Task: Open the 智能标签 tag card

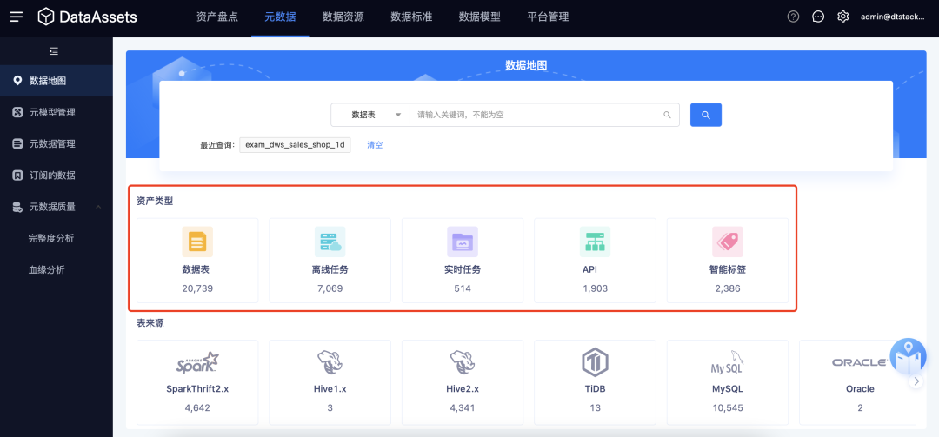Action: pos(727,260)
